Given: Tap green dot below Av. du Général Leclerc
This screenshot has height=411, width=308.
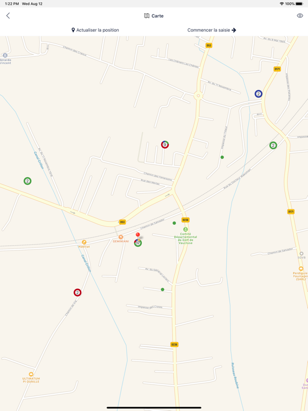Looking at the screenshot, I should [163, 290].
